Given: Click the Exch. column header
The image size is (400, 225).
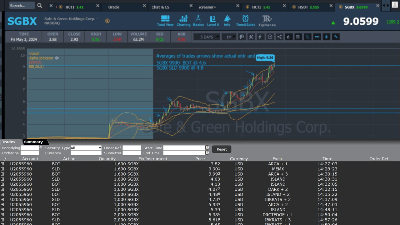Looking at the screenshot, I should 277,159.
